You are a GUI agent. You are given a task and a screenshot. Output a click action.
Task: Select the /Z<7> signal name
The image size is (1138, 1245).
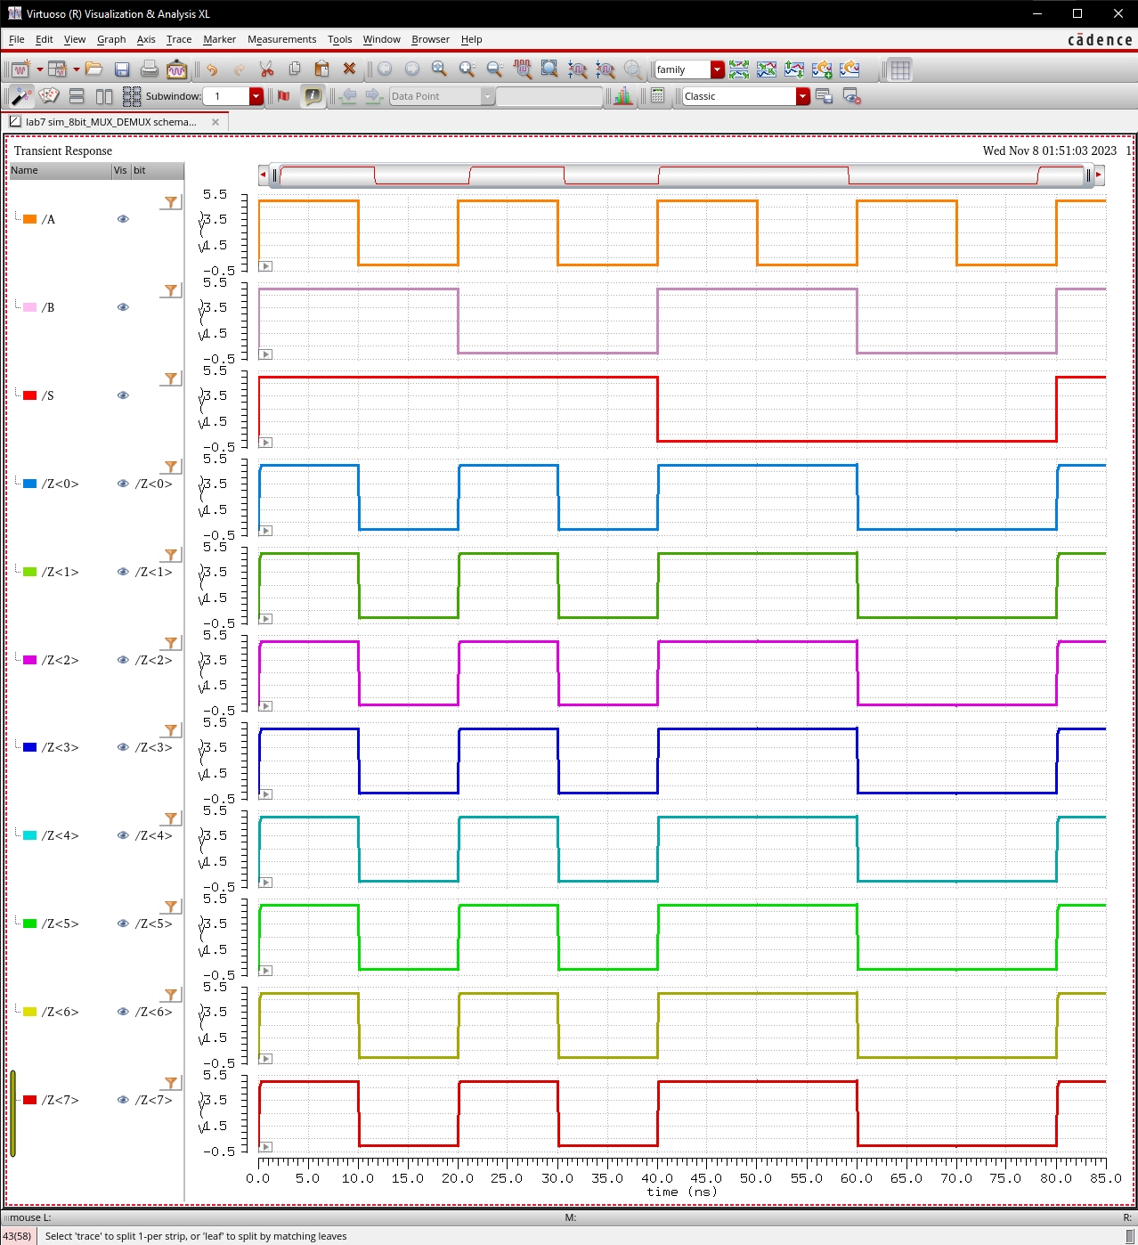tap(60, 1100)
